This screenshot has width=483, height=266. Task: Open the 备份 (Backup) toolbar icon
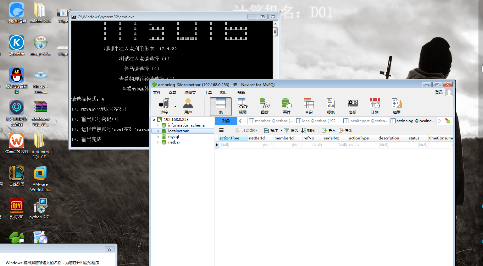pos(353,106)
